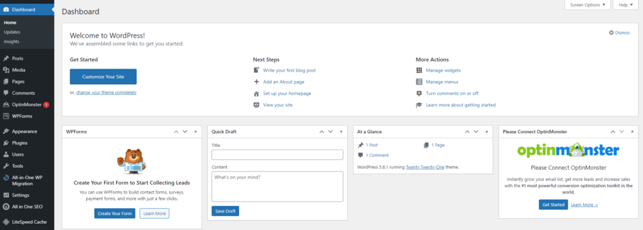This screenshot has width=643, height=230.
Task: Click the Settings icon in sidebar
Action: tap(6, 195)
